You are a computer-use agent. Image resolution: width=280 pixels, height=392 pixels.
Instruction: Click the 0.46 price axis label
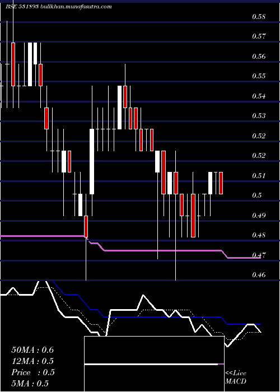click(259, 275)
